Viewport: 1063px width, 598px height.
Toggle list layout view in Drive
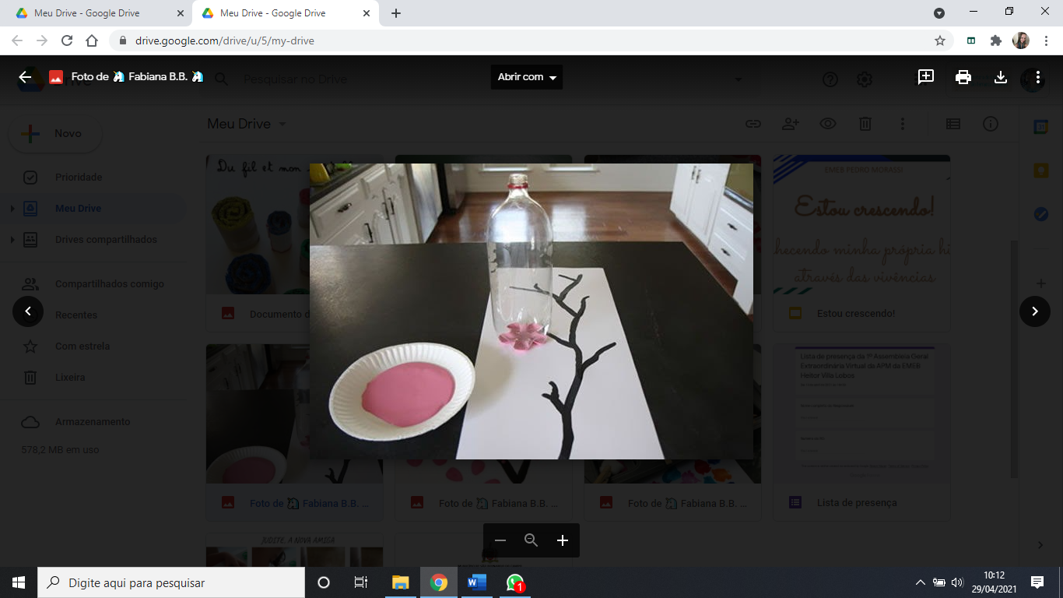click(x=953, y=124)
